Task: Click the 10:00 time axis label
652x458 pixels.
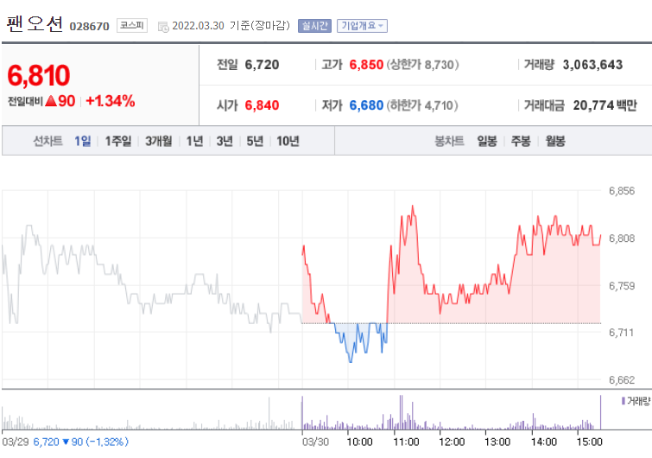Action: (x=360, y=442)
